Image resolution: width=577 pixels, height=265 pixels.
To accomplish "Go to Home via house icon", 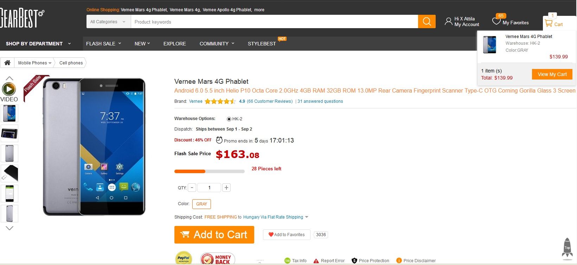I will [x=7, y=63].
